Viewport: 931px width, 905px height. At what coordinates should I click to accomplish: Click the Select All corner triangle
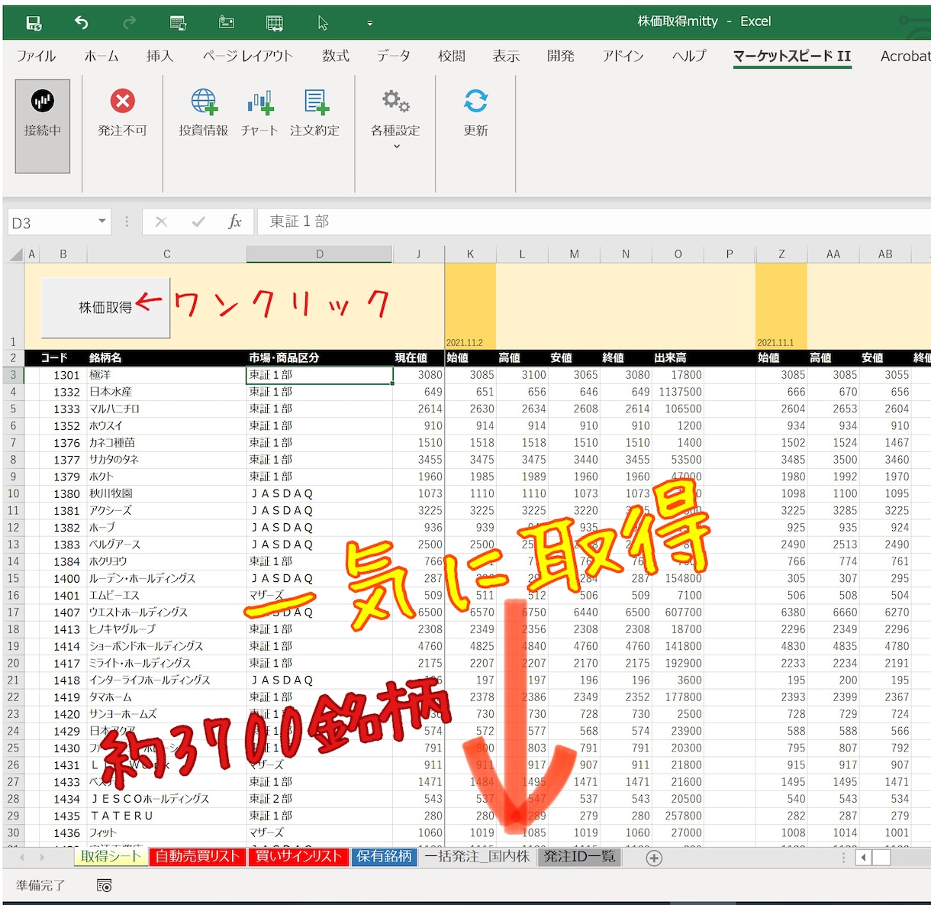click(15, 254)
